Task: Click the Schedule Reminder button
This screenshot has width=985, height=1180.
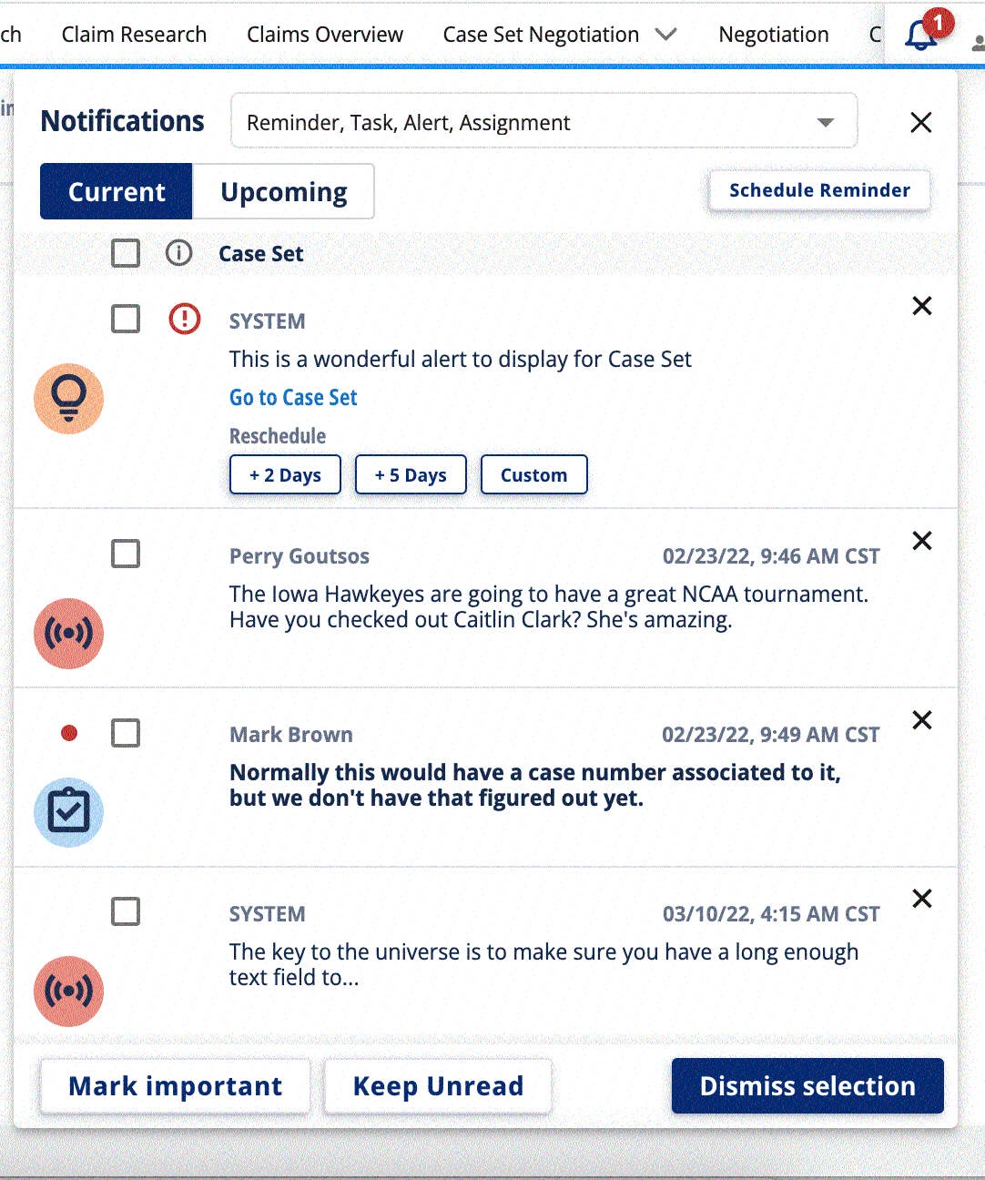Action: point(819,190)
